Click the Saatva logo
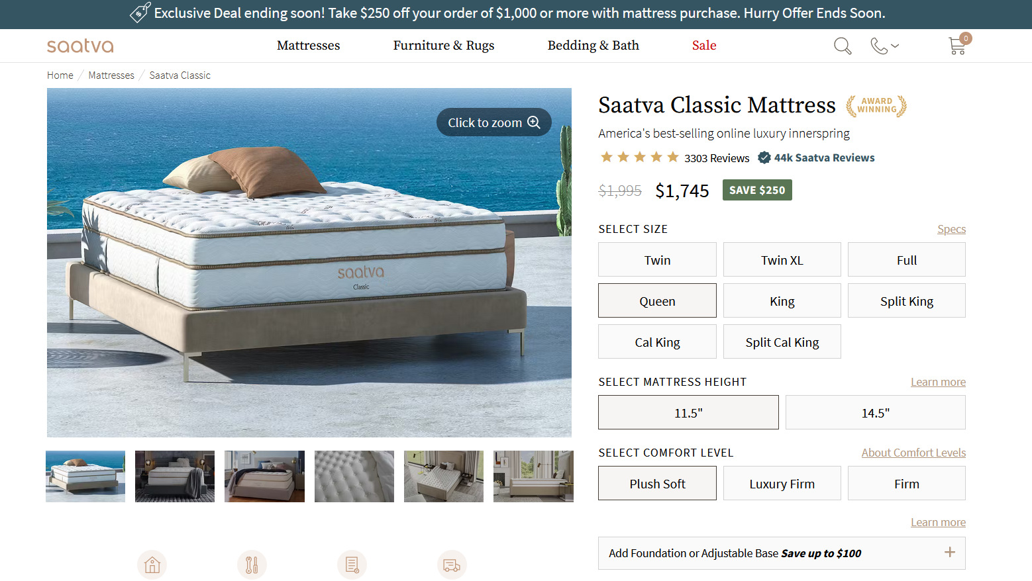The height and width of the screenshot is (581, 1032). pos(80,46)
